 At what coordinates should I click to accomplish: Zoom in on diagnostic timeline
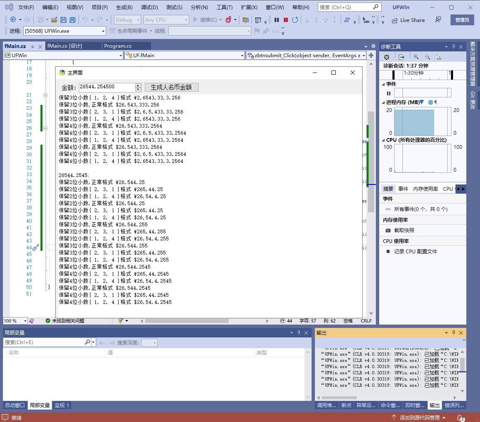coord(416,57)
